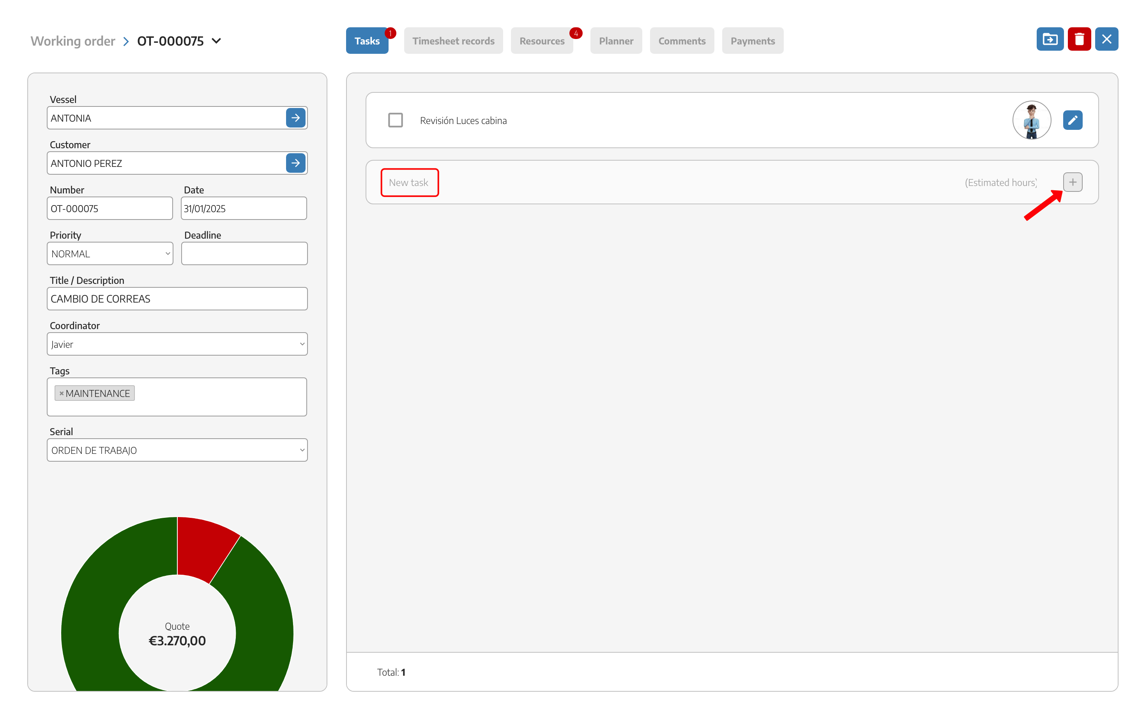Delete the working order with trash icon
Viewport: 1131px width, 719px height.
point(1079,39)
